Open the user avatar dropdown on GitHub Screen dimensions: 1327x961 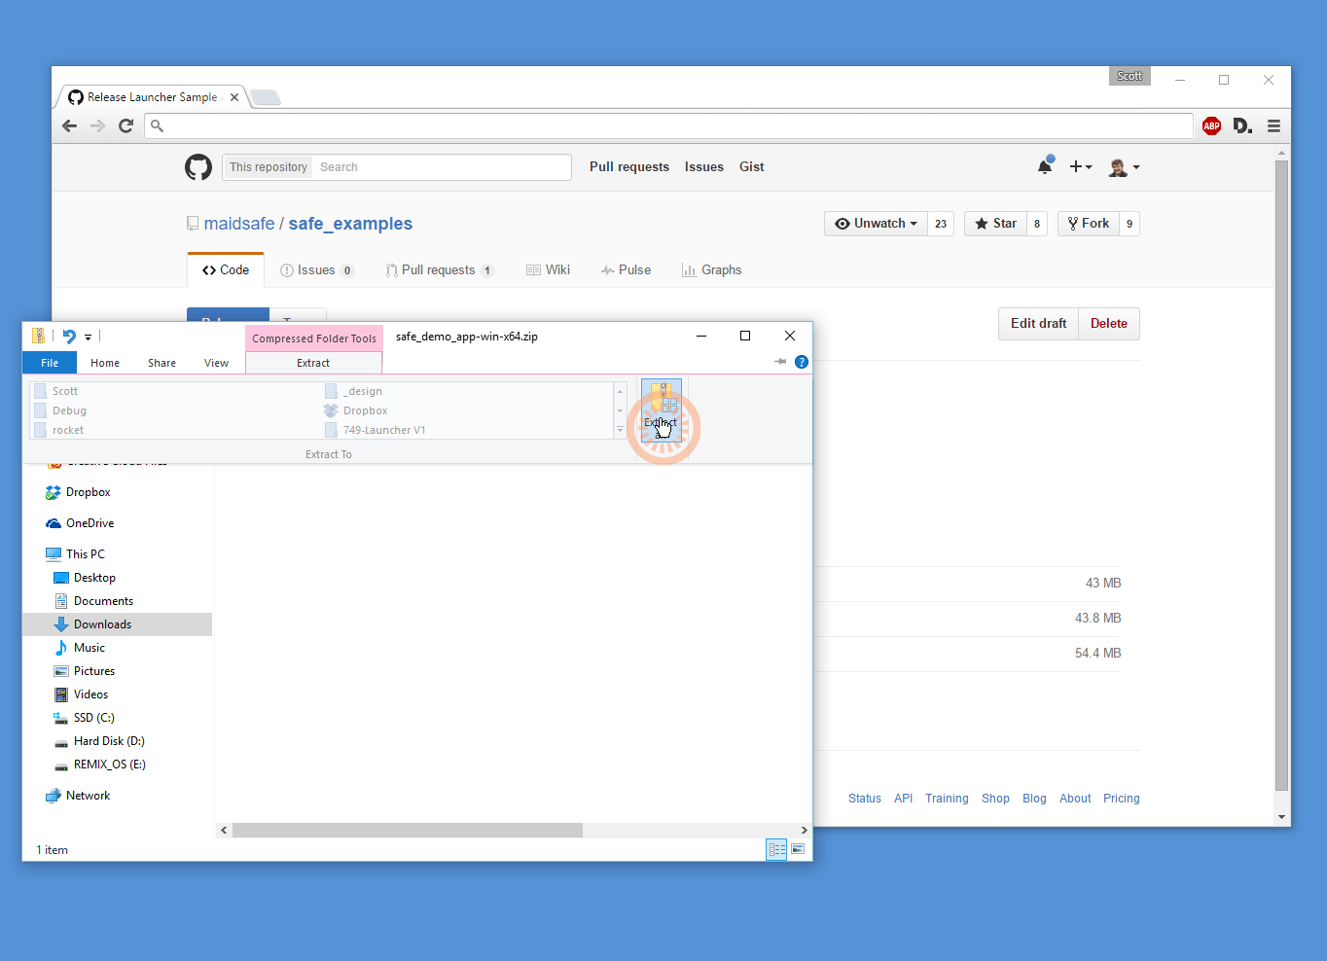pyautogui.click(x=1125, y=167)
